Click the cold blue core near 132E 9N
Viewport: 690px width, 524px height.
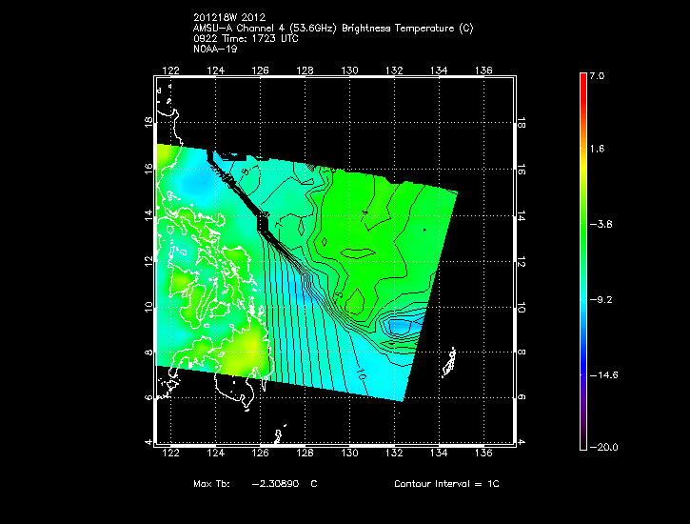click(x=399, y=326)
